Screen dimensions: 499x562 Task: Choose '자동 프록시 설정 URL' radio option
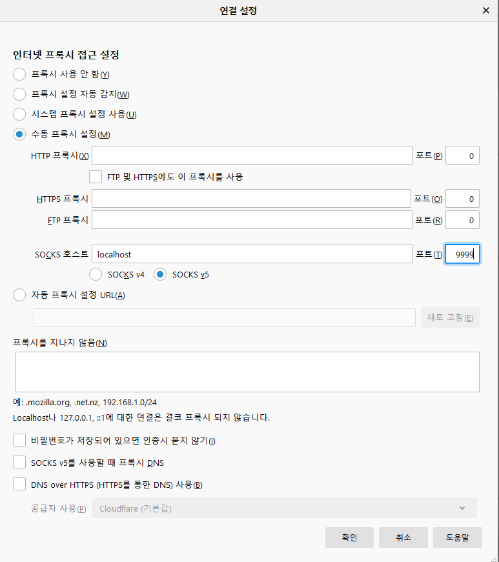tap(19, 295)
